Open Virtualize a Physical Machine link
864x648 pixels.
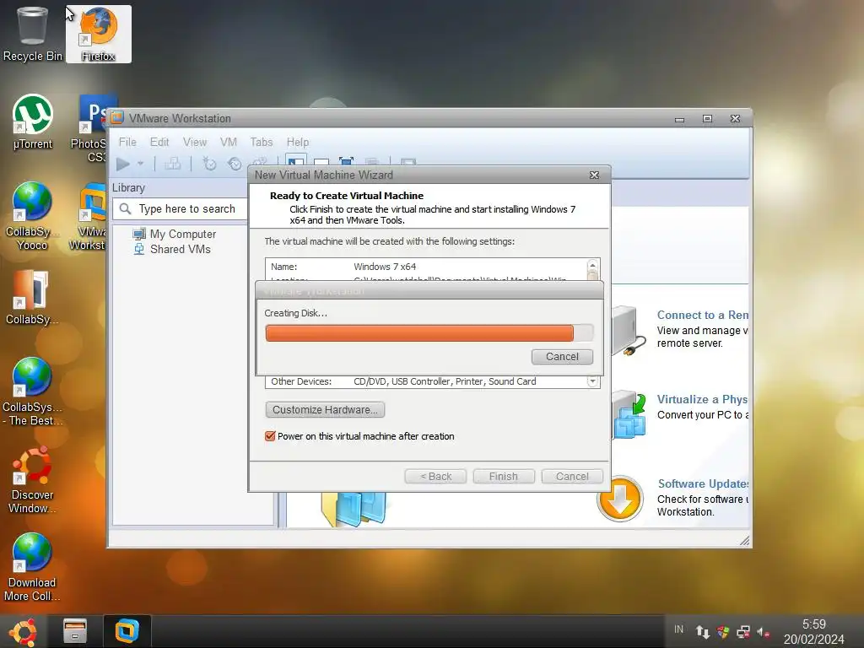coord(702,399)
